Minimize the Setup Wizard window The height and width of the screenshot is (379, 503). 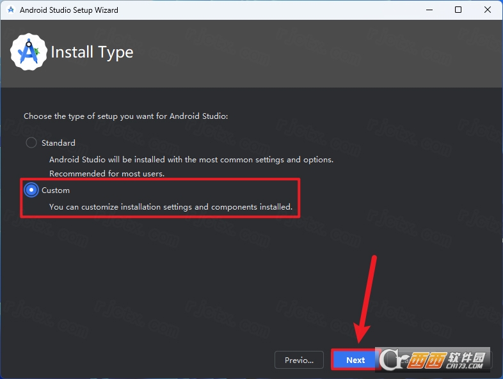tap(429, 10)
